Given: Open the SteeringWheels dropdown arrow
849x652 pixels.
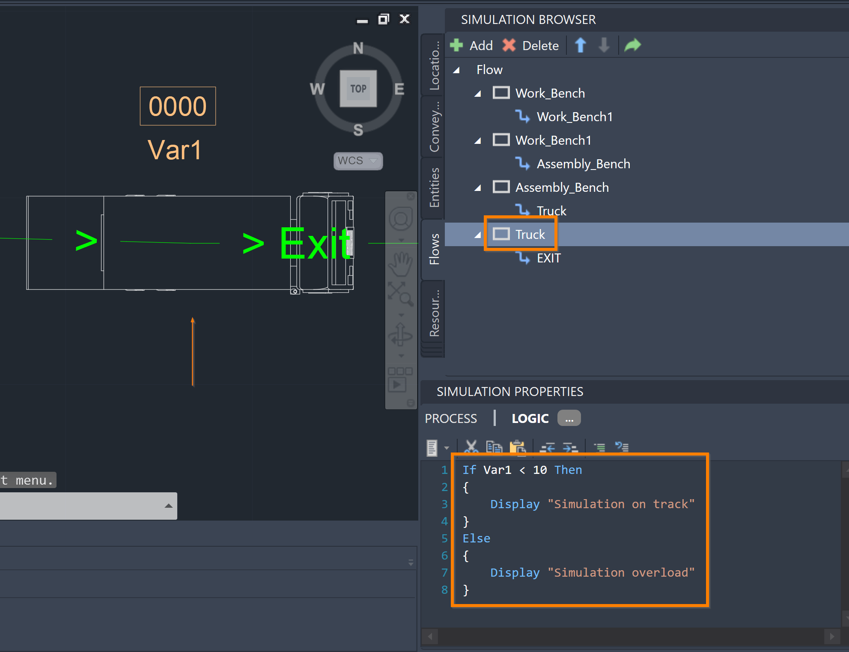Looking at the screenshot, I should [x=401, y=240].
